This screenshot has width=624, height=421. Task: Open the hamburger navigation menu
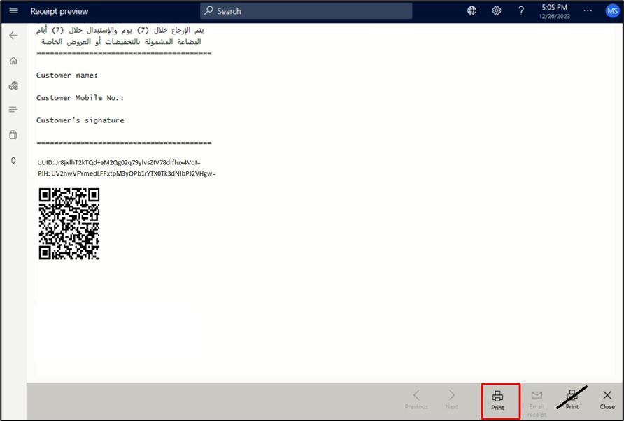click(13, 10)
